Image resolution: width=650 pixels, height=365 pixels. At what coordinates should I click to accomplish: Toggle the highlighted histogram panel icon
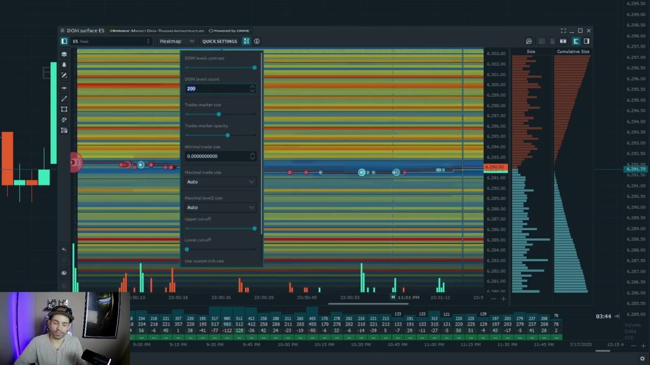click(x=576, y=41)
